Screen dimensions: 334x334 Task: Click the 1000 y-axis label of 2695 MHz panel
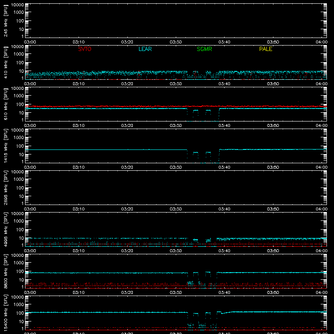pos(19,179)
